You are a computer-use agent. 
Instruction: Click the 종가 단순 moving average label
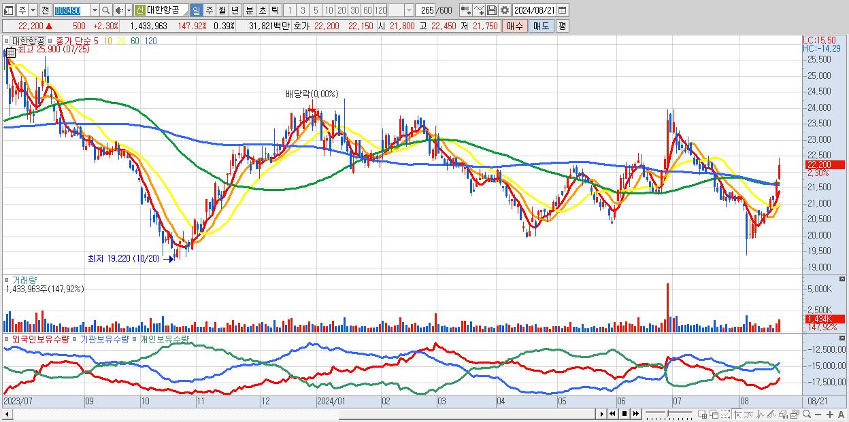point(73,41)
